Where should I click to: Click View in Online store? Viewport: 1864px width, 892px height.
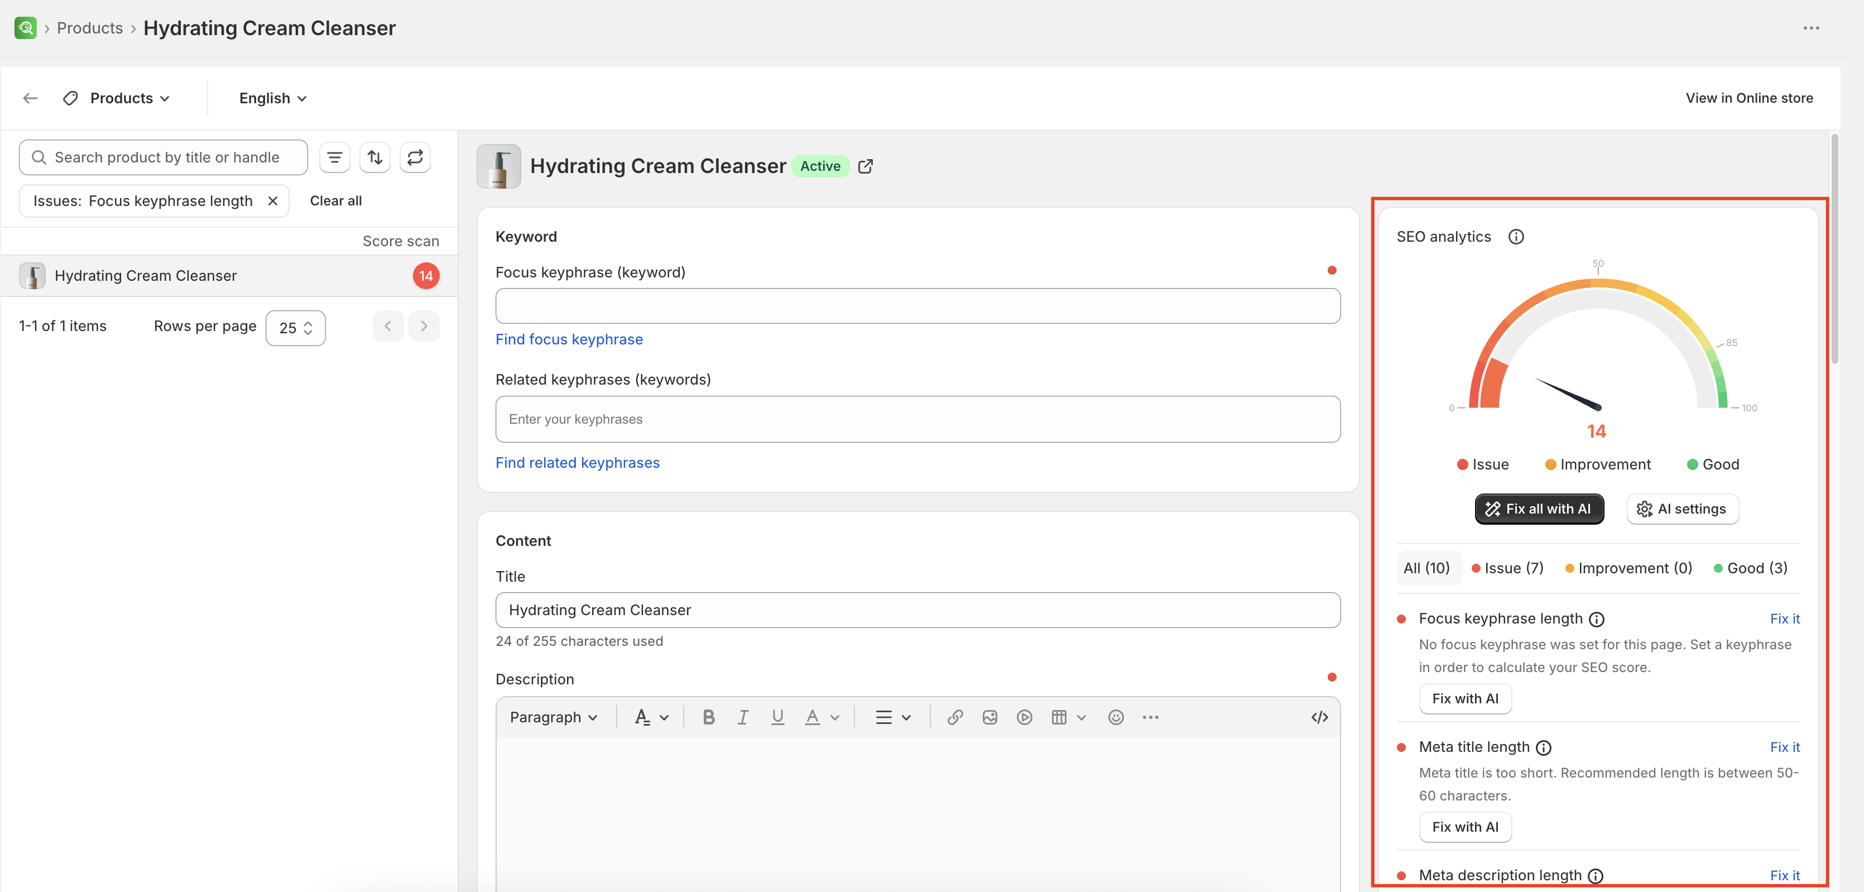click(x=1749, y=98)
